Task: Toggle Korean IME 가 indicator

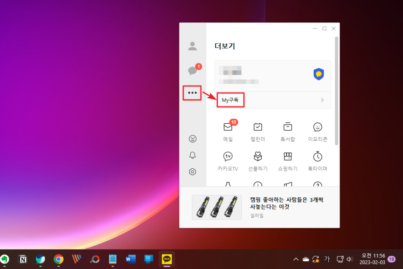Action: pyautogui.click(x=327, y=259)
